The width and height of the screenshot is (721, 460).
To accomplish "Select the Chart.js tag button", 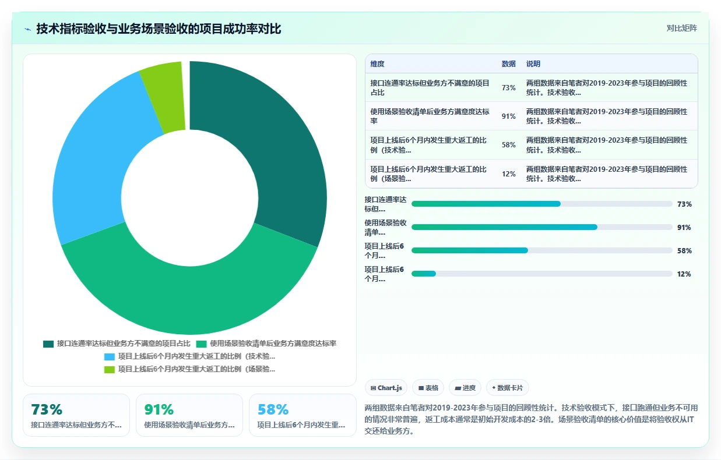I will (386, 388).
